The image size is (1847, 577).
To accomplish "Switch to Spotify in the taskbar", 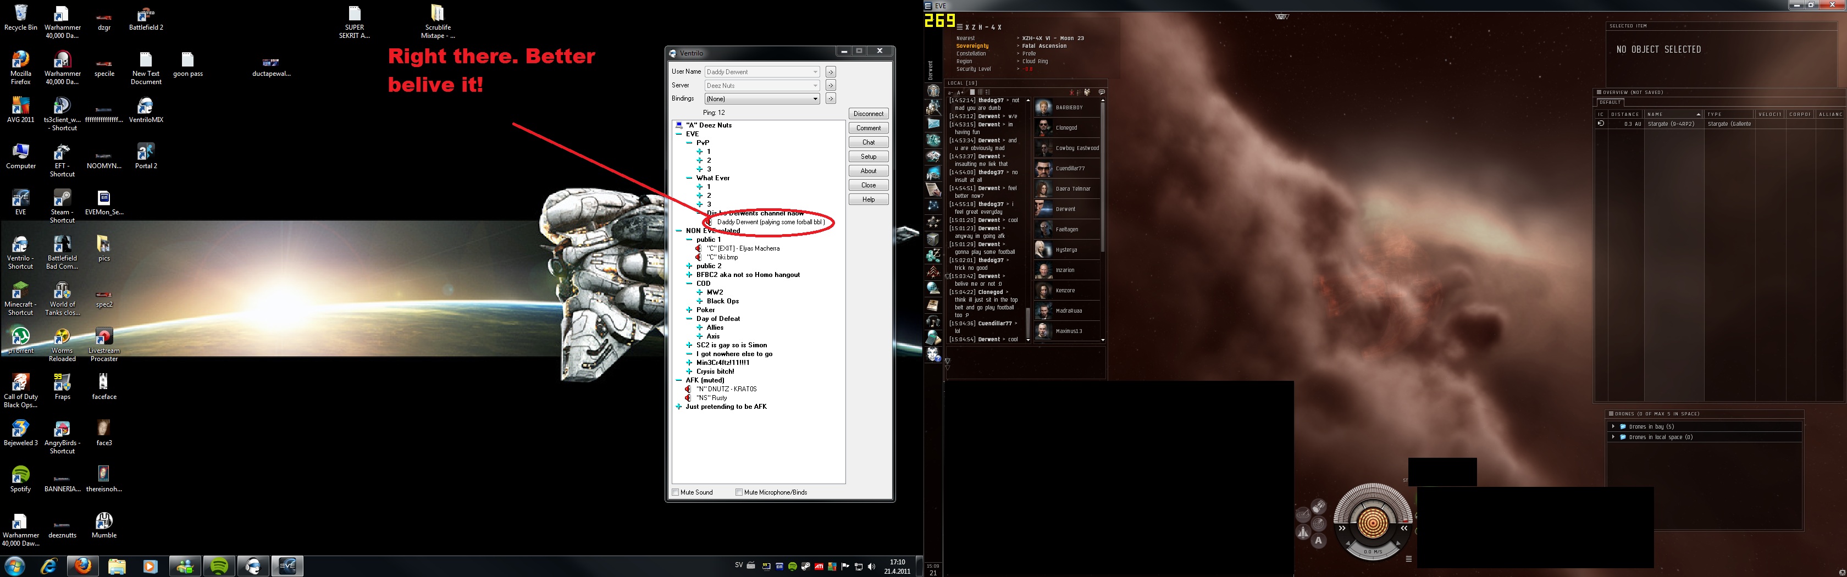I will [219, 565].
